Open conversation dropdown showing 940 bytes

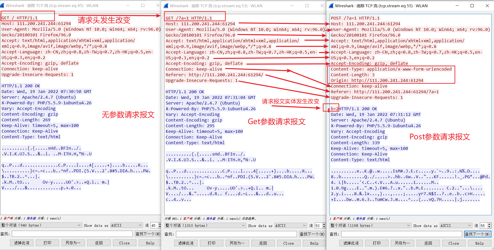pos(41,225)
